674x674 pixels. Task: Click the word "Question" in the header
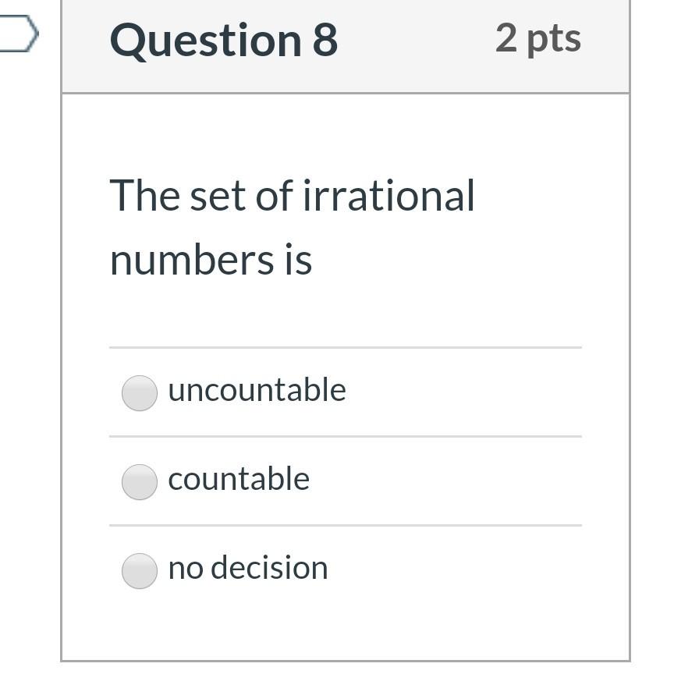point(206,41)
